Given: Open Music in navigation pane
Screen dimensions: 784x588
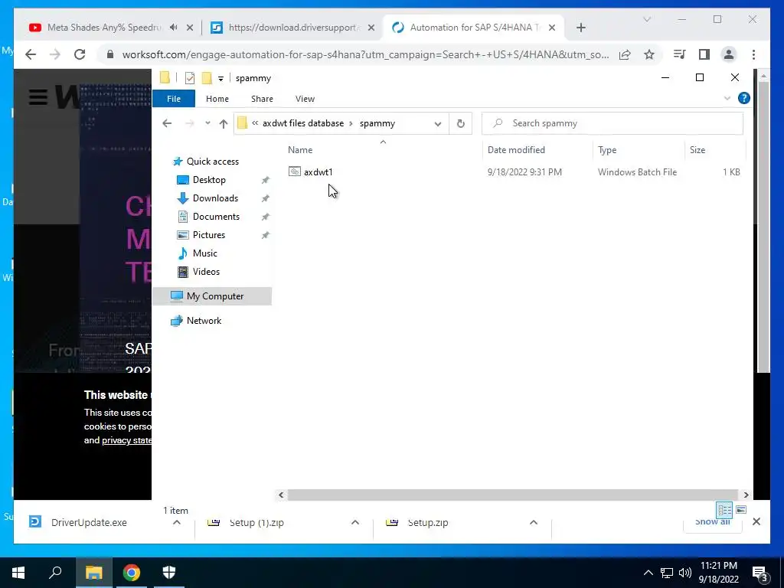Looking at the screenshot, I should tap(205, 253).
